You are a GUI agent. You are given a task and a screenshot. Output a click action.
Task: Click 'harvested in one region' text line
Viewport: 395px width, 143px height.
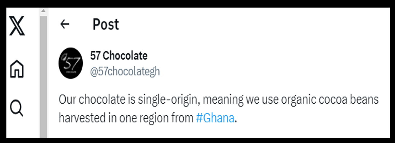117,118
